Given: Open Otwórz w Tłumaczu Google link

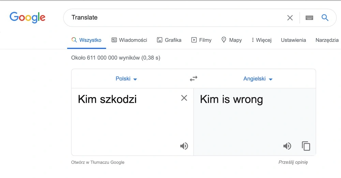Looking at the screenshot, I should click(x=98, y=162).
